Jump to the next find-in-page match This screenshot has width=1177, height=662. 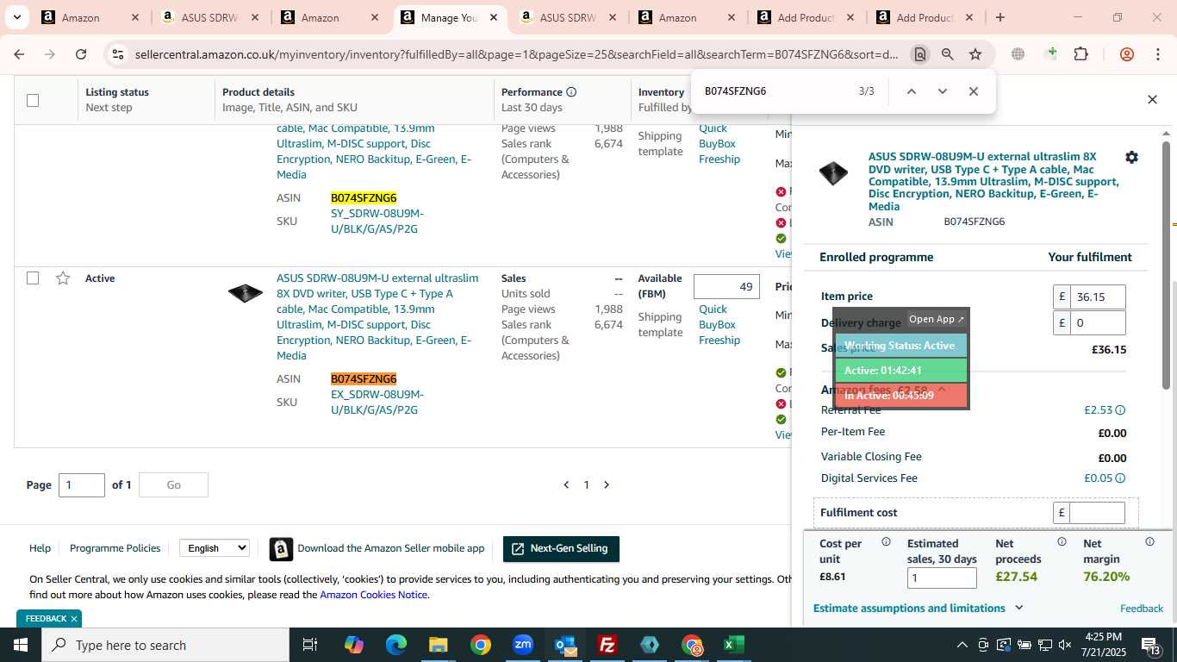942,91
